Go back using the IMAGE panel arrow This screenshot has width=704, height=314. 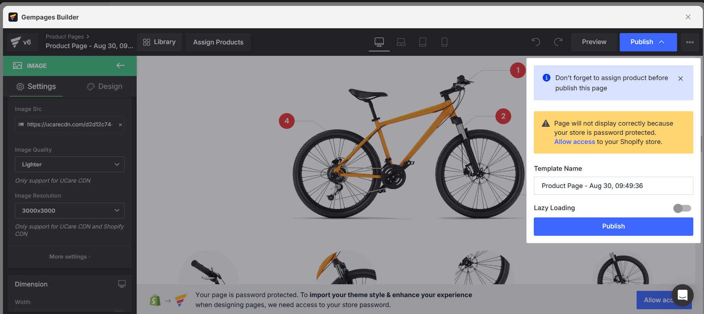(x=120, y=65)
